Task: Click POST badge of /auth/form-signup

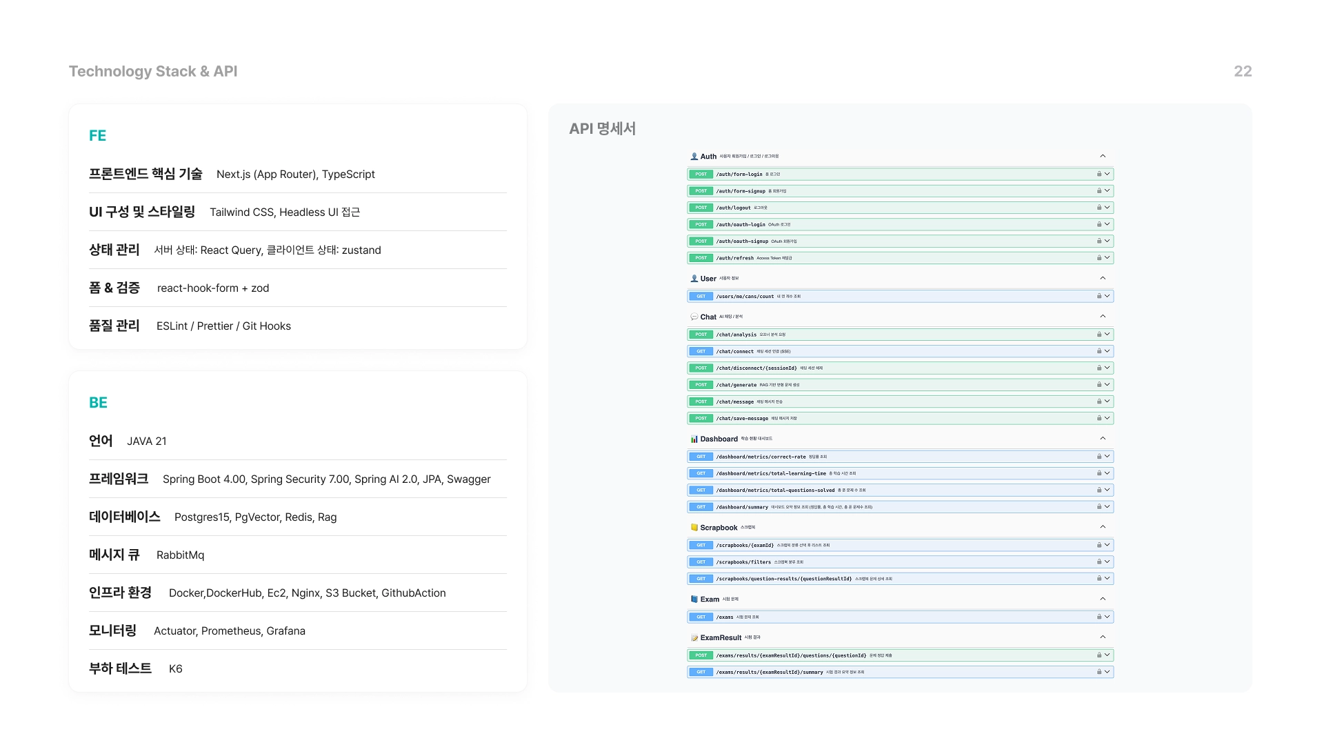Action: click(701, 191)
